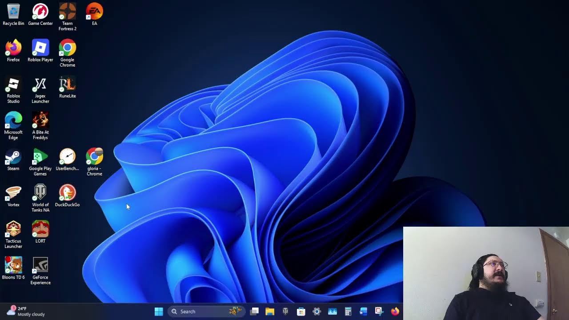Click the taskbar Search box
Image resolution: width=569 pixels, height=320 pixels.
pos(206,312)
